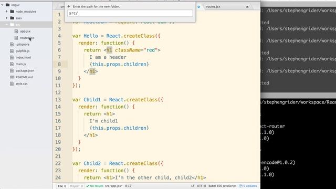Click the plus icon in new folder dialog
Viewport: 336px width, 189px height.
[69, 6]
